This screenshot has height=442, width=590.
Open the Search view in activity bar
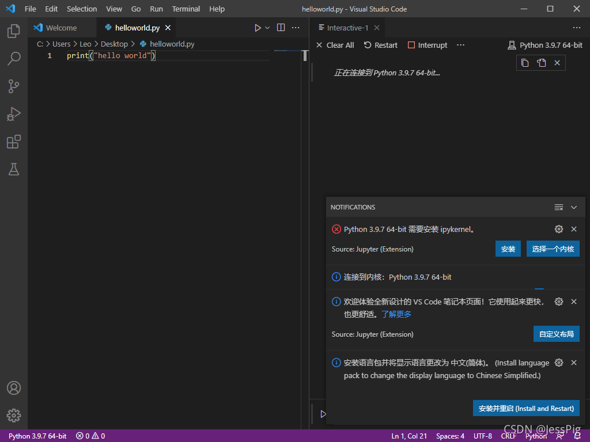click(14, 59)
